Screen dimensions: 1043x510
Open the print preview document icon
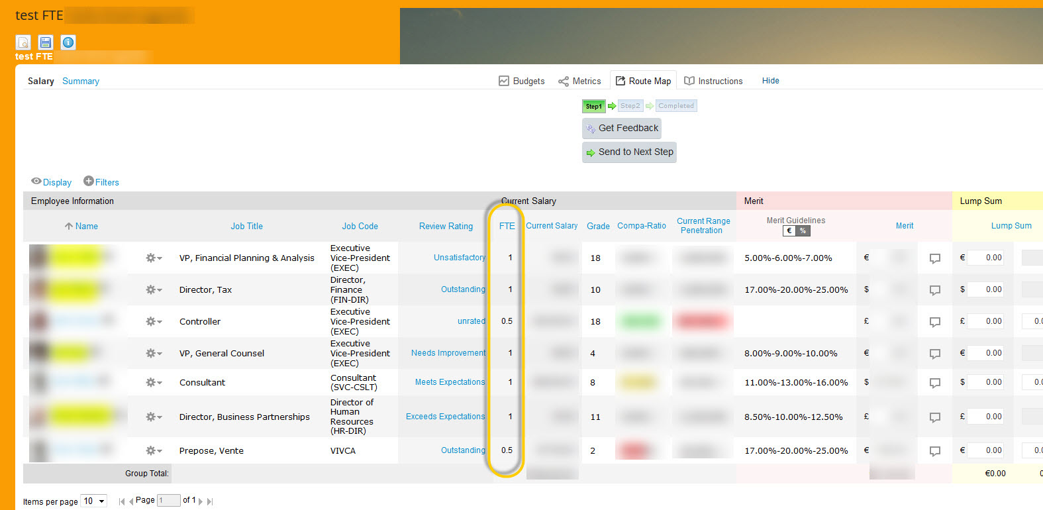point(23,42)
